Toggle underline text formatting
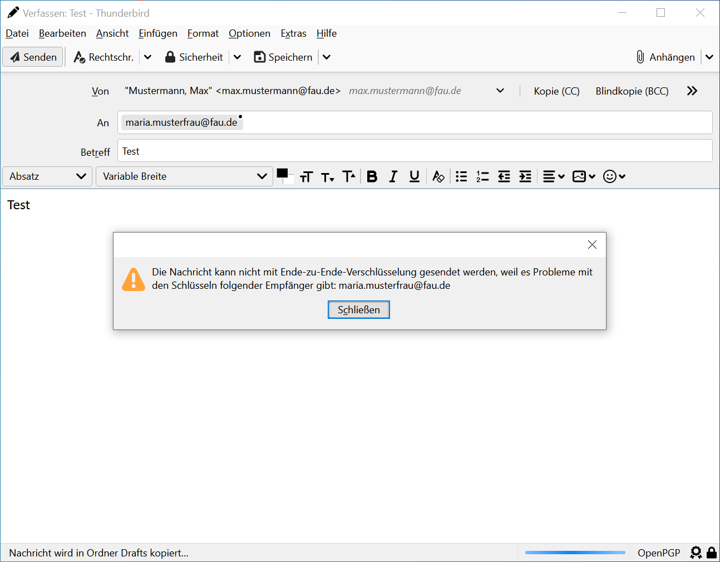The image size is (720, 562). point(415,176)
